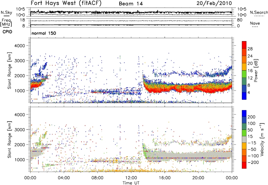
Task: Click the 'Power [dB]' color bar label
Action: pyautogui.click(x=256, y=70)
